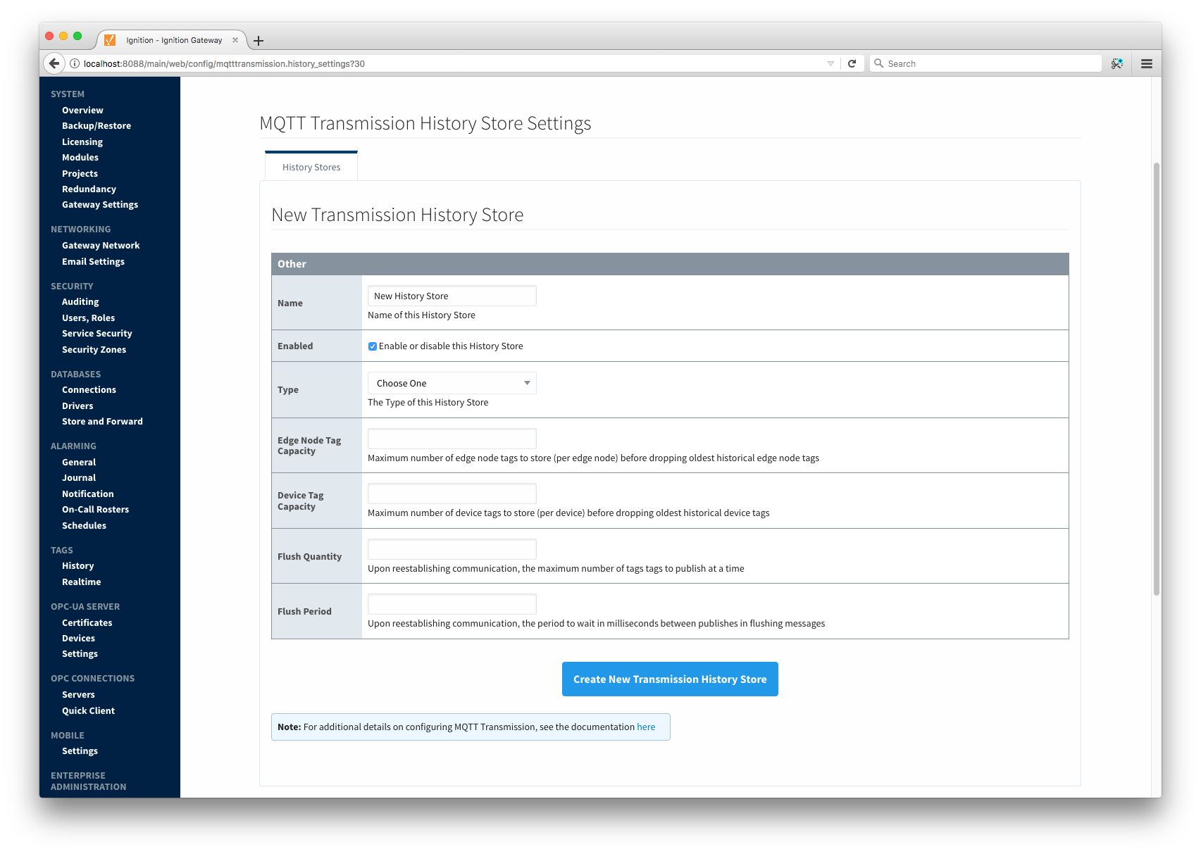
Task: Open the Modules page
Action: point(80,158)
